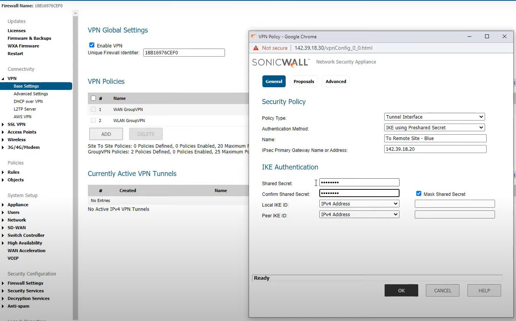
Task: Click the sidebar vertical scrollbar
Action: (x=75, y=153)
